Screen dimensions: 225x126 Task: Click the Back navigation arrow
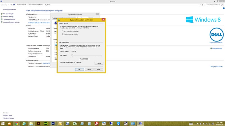point(2,5)
